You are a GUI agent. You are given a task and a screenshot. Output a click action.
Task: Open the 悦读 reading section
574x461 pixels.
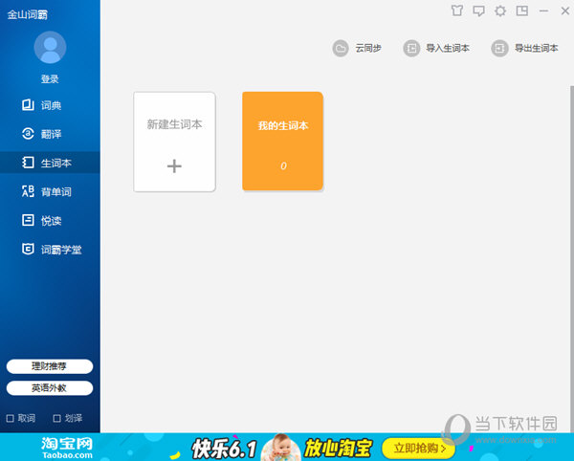(50, 220)
